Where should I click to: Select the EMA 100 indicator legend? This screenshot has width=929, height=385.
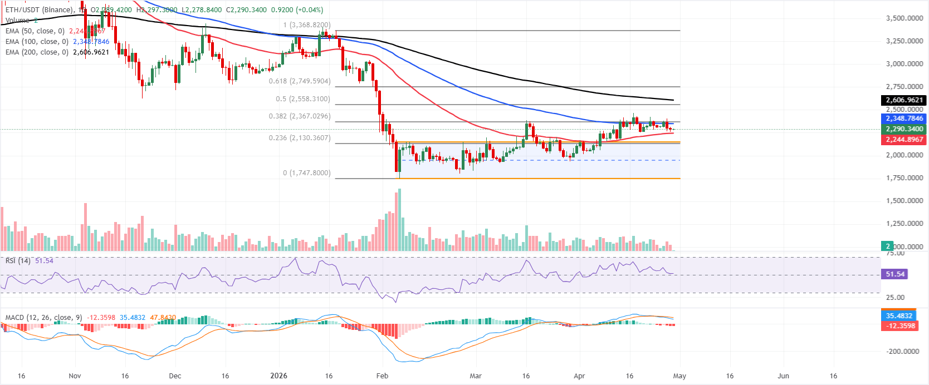tap(37, 42)
